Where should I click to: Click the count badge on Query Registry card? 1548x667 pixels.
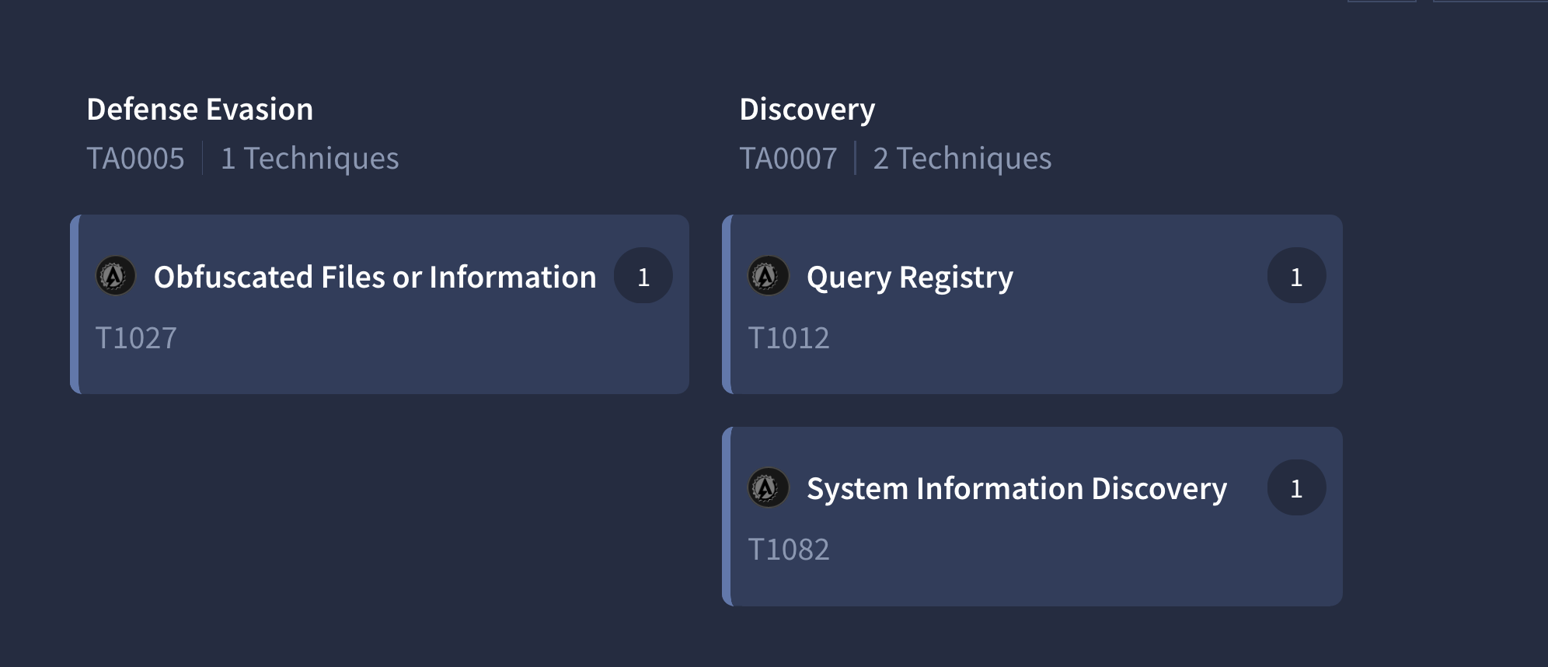[x=1296, y=276]
